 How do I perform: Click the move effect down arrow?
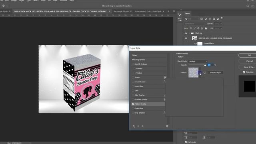[143, 126]
